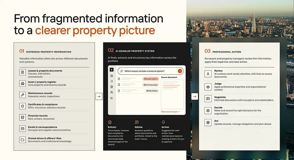Viewport: 294px width, 160px height.
Task: Click the 'Review' step title
Action: (218, 71)
